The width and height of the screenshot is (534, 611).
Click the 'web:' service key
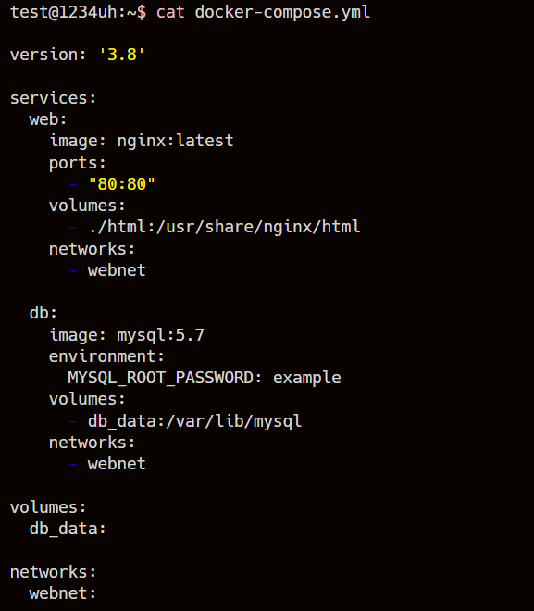coord(48,119)
